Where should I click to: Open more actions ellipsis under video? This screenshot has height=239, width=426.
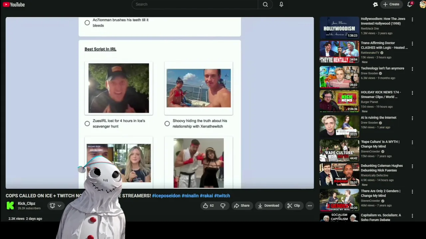tap(310, 205)
